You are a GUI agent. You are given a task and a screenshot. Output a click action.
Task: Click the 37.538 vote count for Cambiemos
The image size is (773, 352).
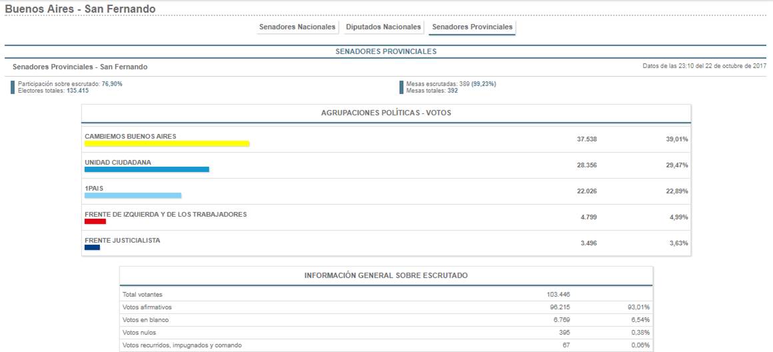pyautogui.click(x=586, y=139)
